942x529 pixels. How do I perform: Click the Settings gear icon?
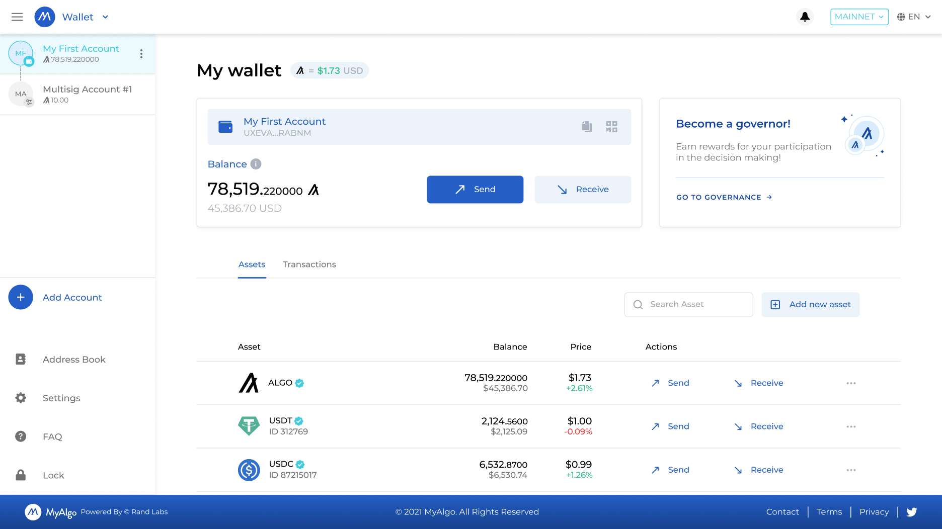click(x=21, y=398)
